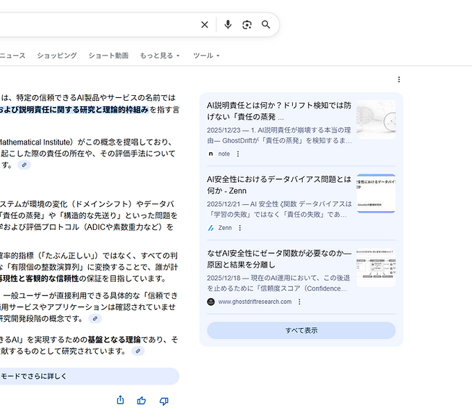Open article 'なぜAI安全性にゼータ関数が必要なのか'
Viewport: 472px width, 419px height.
point(279,259)
